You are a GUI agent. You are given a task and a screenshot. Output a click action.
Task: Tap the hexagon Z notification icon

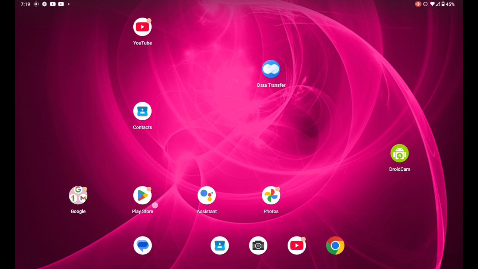tap(44, 4)
